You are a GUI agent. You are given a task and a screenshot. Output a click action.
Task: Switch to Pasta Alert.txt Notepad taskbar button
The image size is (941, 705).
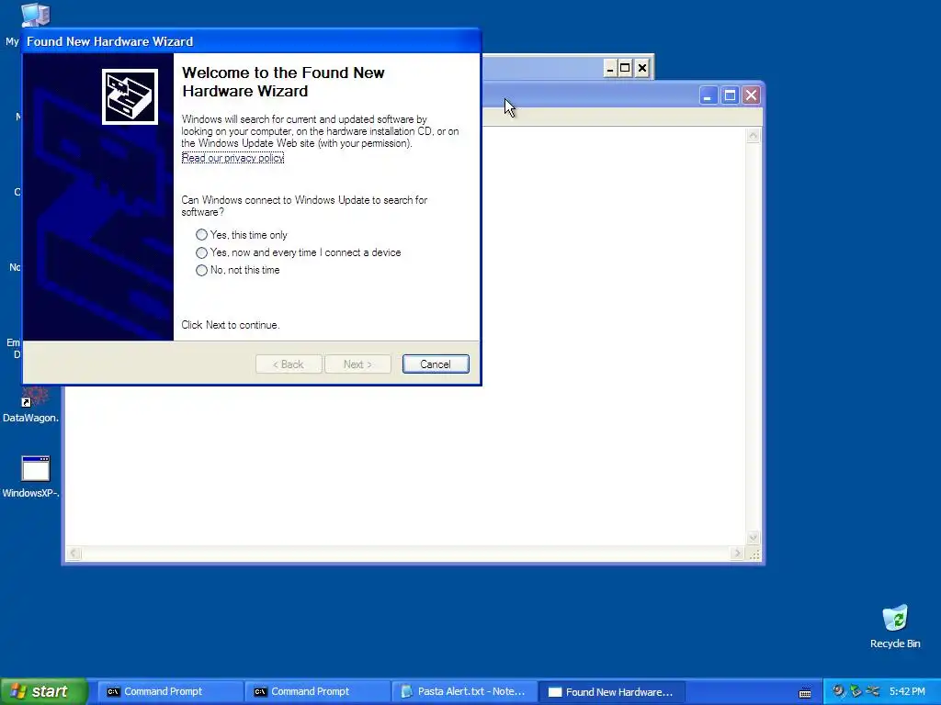tap(463, 691)
